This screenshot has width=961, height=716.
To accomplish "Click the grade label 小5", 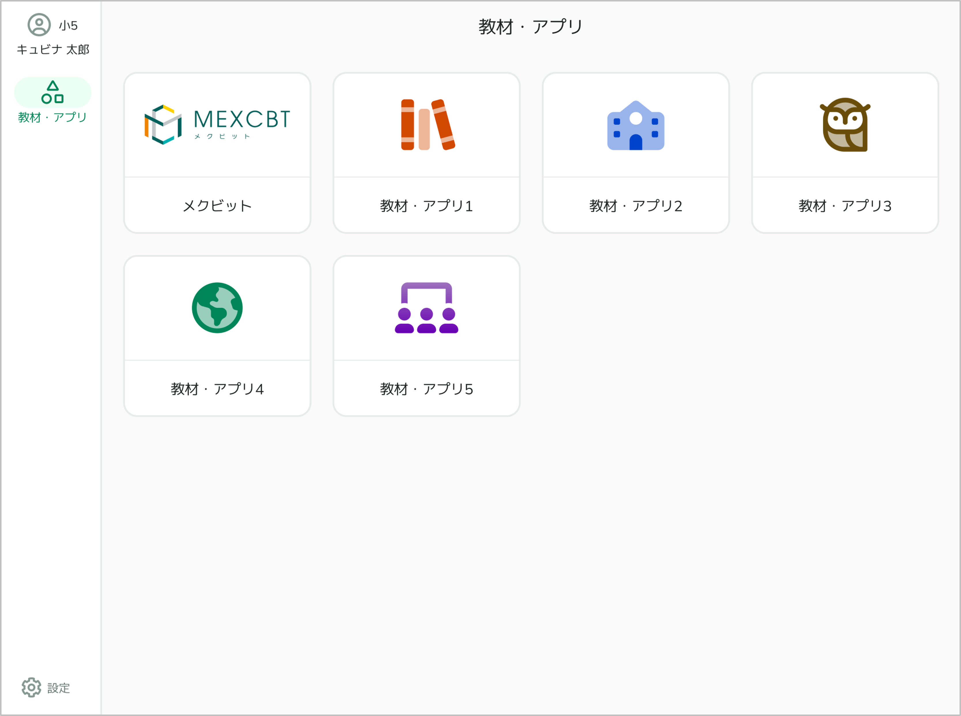I will pos(68,26).
